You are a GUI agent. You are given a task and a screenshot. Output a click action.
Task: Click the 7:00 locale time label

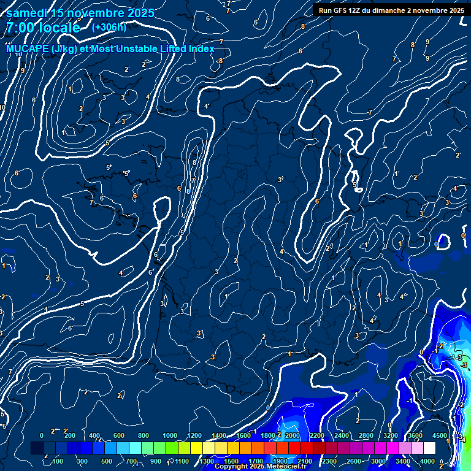[43, 28]
